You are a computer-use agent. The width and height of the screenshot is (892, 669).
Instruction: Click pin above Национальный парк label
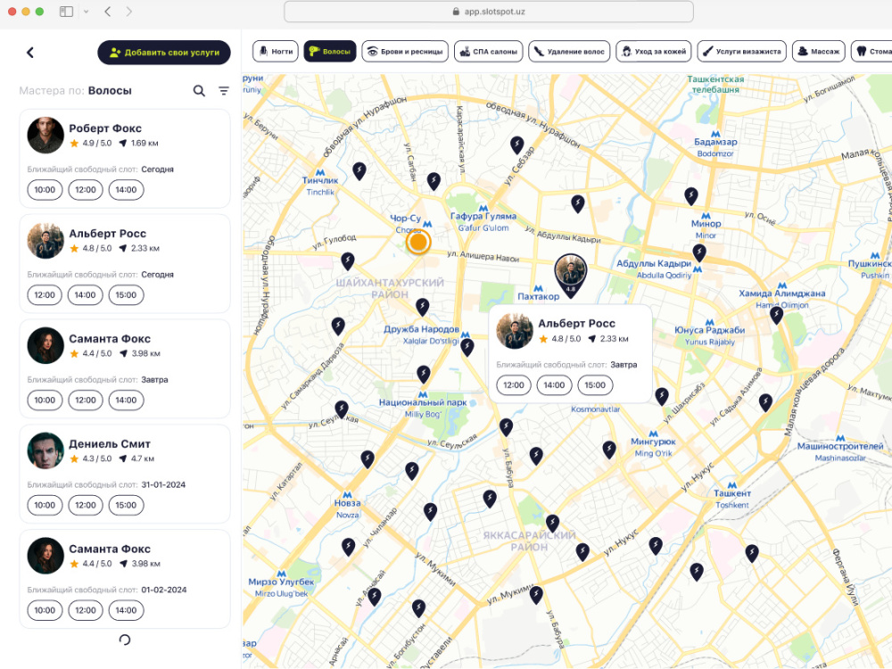(x=423, y=373)
